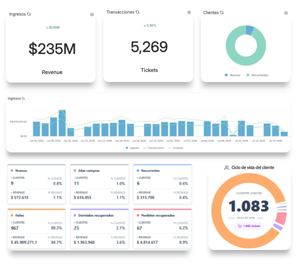Viewport: 297px width, 264px height.
Task: Click Perdidos recuperados revenue $ 4.814.617
Action: coord(147,242)
